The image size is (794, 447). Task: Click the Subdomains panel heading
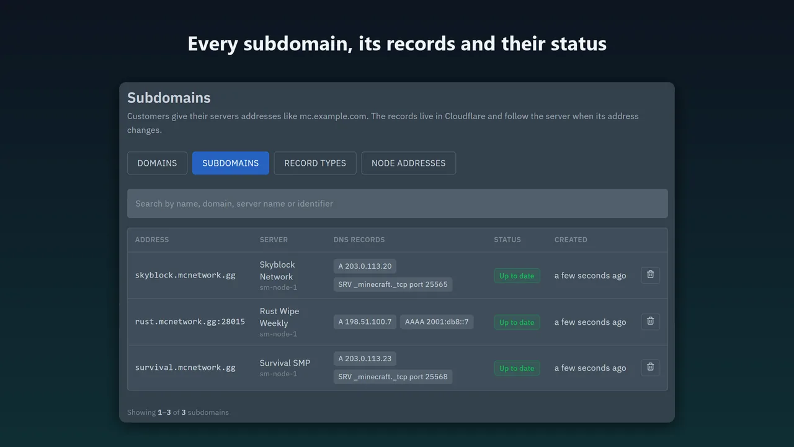pos(169,97)
